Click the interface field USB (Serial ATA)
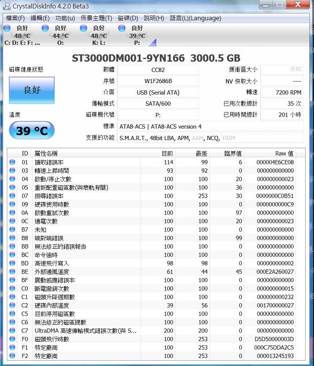The image size is (314, 366). coord(158,92)
